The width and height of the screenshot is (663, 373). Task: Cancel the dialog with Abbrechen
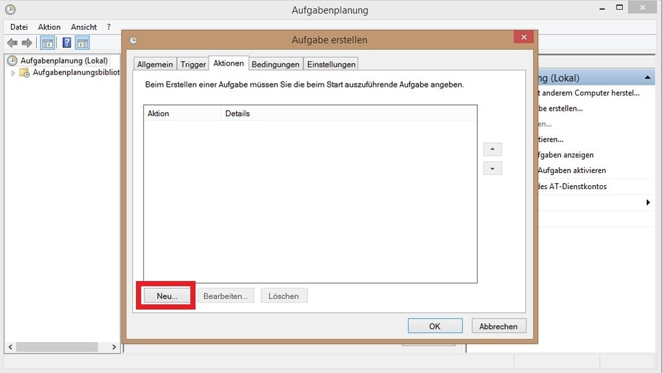(498, 326)
